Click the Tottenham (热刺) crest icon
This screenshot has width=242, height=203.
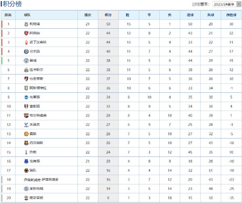(26, 152)
